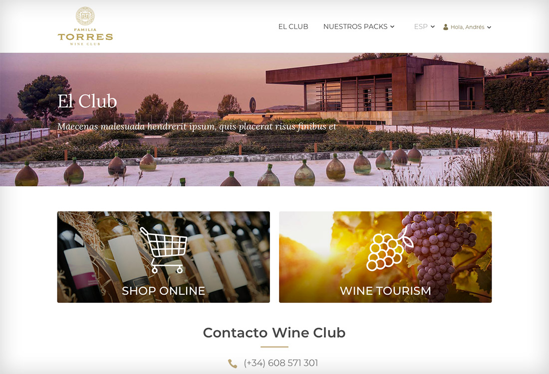Select the purple grapes photo in the tourism tile

(438, 254)
